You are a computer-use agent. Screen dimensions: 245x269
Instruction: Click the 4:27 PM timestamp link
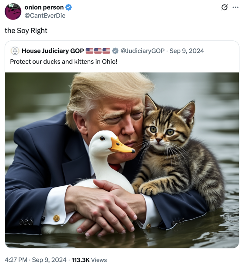[x=16, y=260]
